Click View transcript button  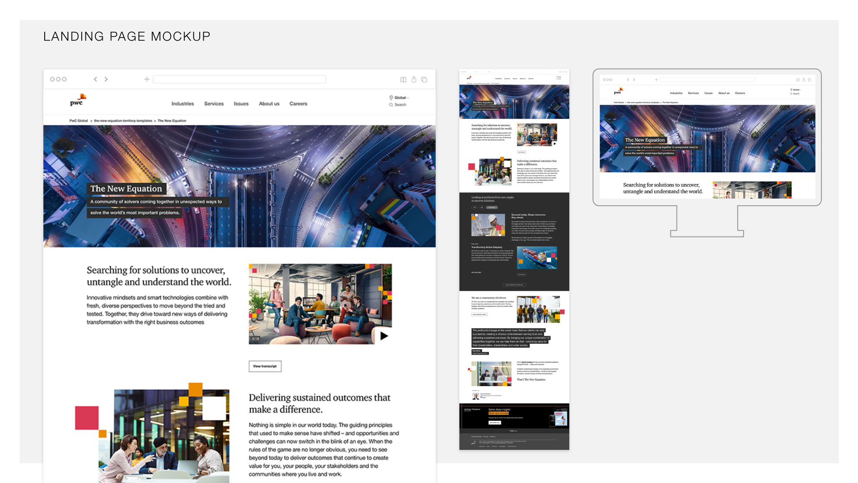(x=265, y=366)
